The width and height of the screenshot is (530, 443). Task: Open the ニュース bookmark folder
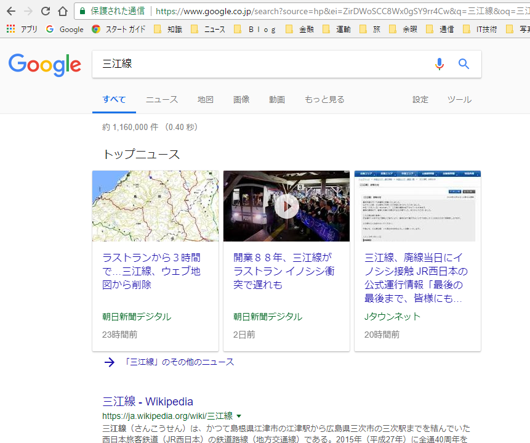pyautogui.click(x=208, y=30)
